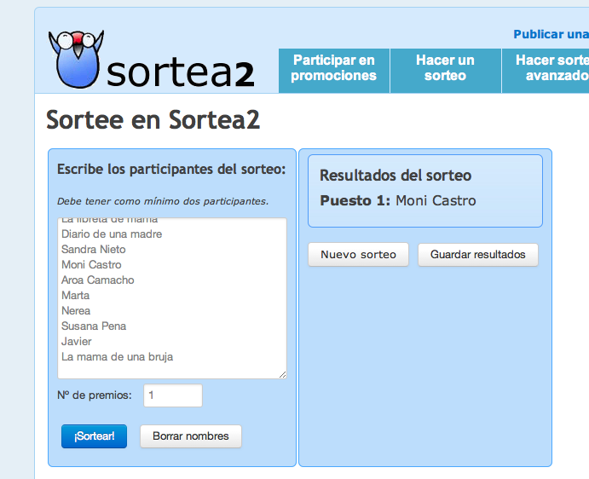Image resolution: width=589 pixels, height=479 pixels.
Task: Follow the Publicar una link at top
Action: pyautogui.click(x=550, y=34)
